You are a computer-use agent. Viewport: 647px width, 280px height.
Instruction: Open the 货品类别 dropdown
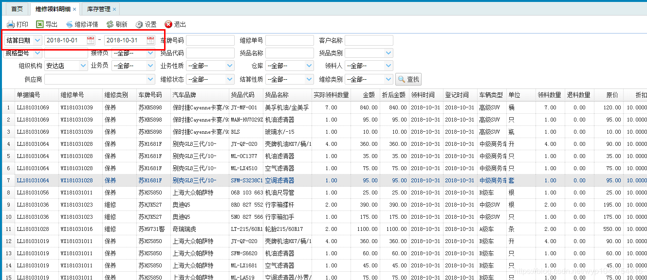[388, 53]
